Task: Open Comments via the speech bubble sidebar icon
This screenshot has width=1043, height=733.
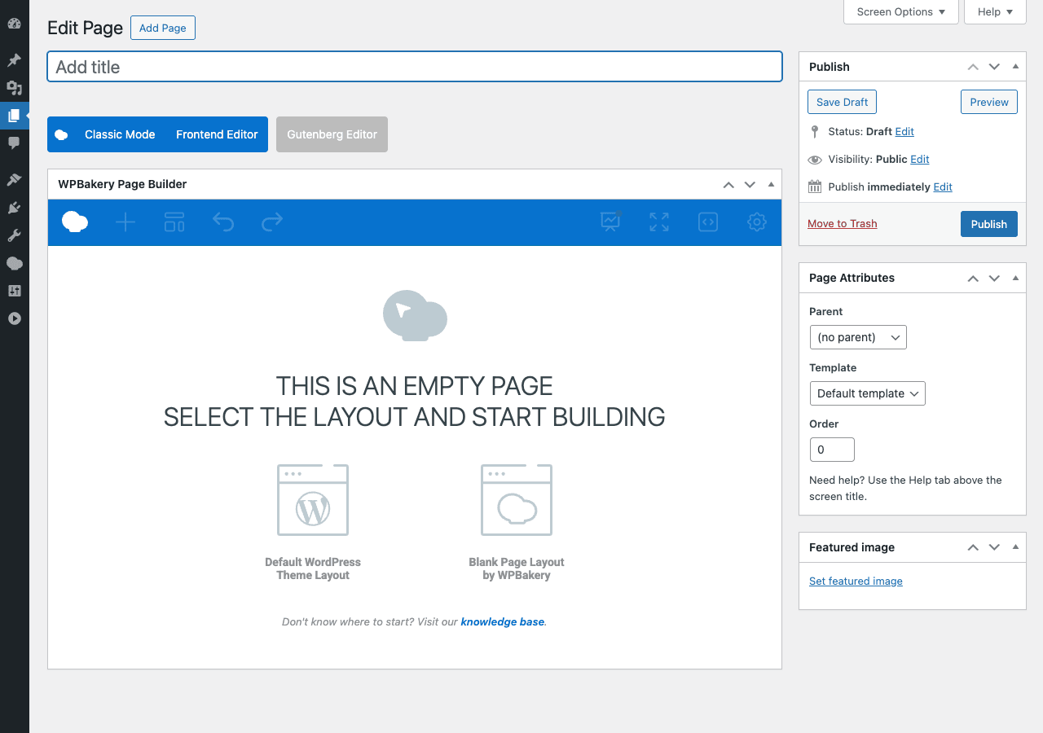Action: 14,143
